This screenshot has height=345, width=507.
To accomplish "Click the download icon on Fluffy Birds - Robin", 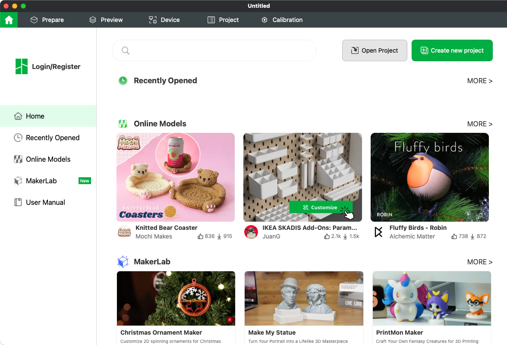I will coord(473,236).
